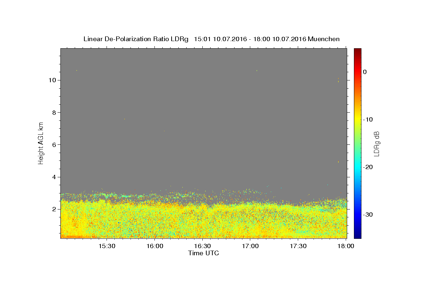Click the 16:30 time axis label
Screen dimensions: 429x286
202,246
